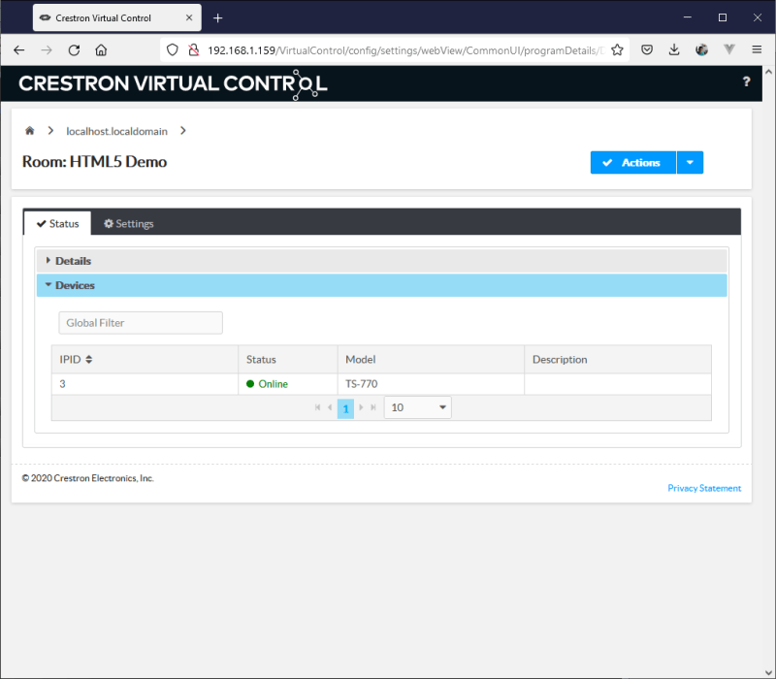
Task: Open the rows per page dropdown
Action: click(x=418, y=408)
